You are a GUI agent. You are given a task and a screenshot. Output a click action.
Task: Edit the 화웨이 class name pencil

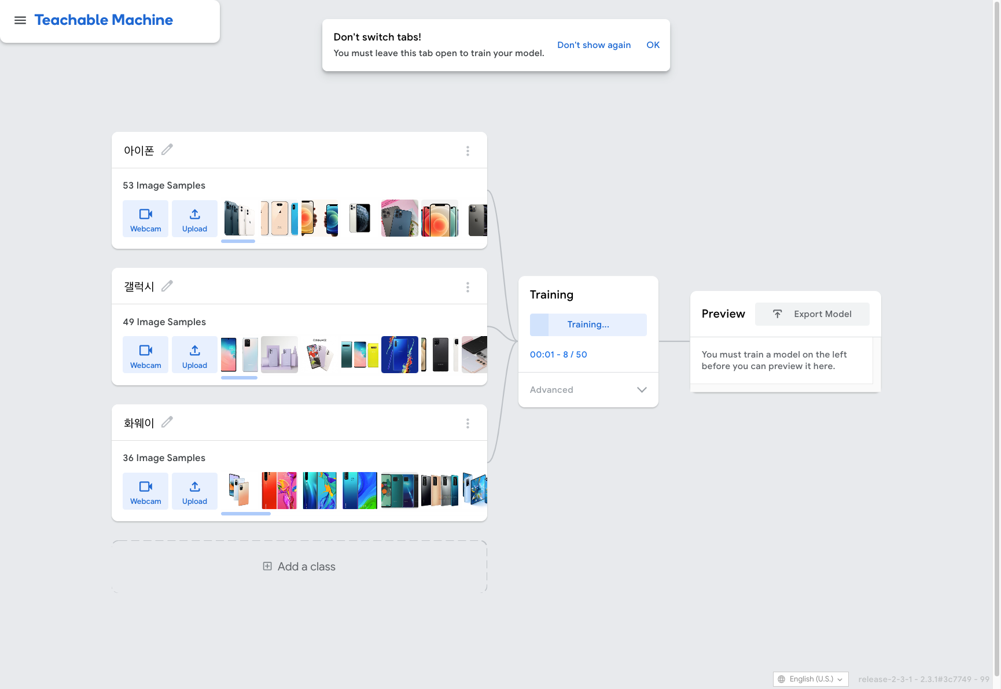[167, 422]
